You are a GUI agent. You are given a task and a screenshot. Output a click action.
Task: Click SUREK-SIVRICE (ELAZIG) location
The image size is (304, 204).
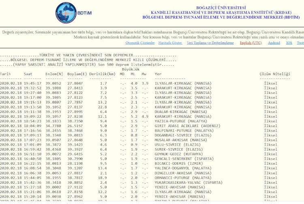click(x=179, y=149)
